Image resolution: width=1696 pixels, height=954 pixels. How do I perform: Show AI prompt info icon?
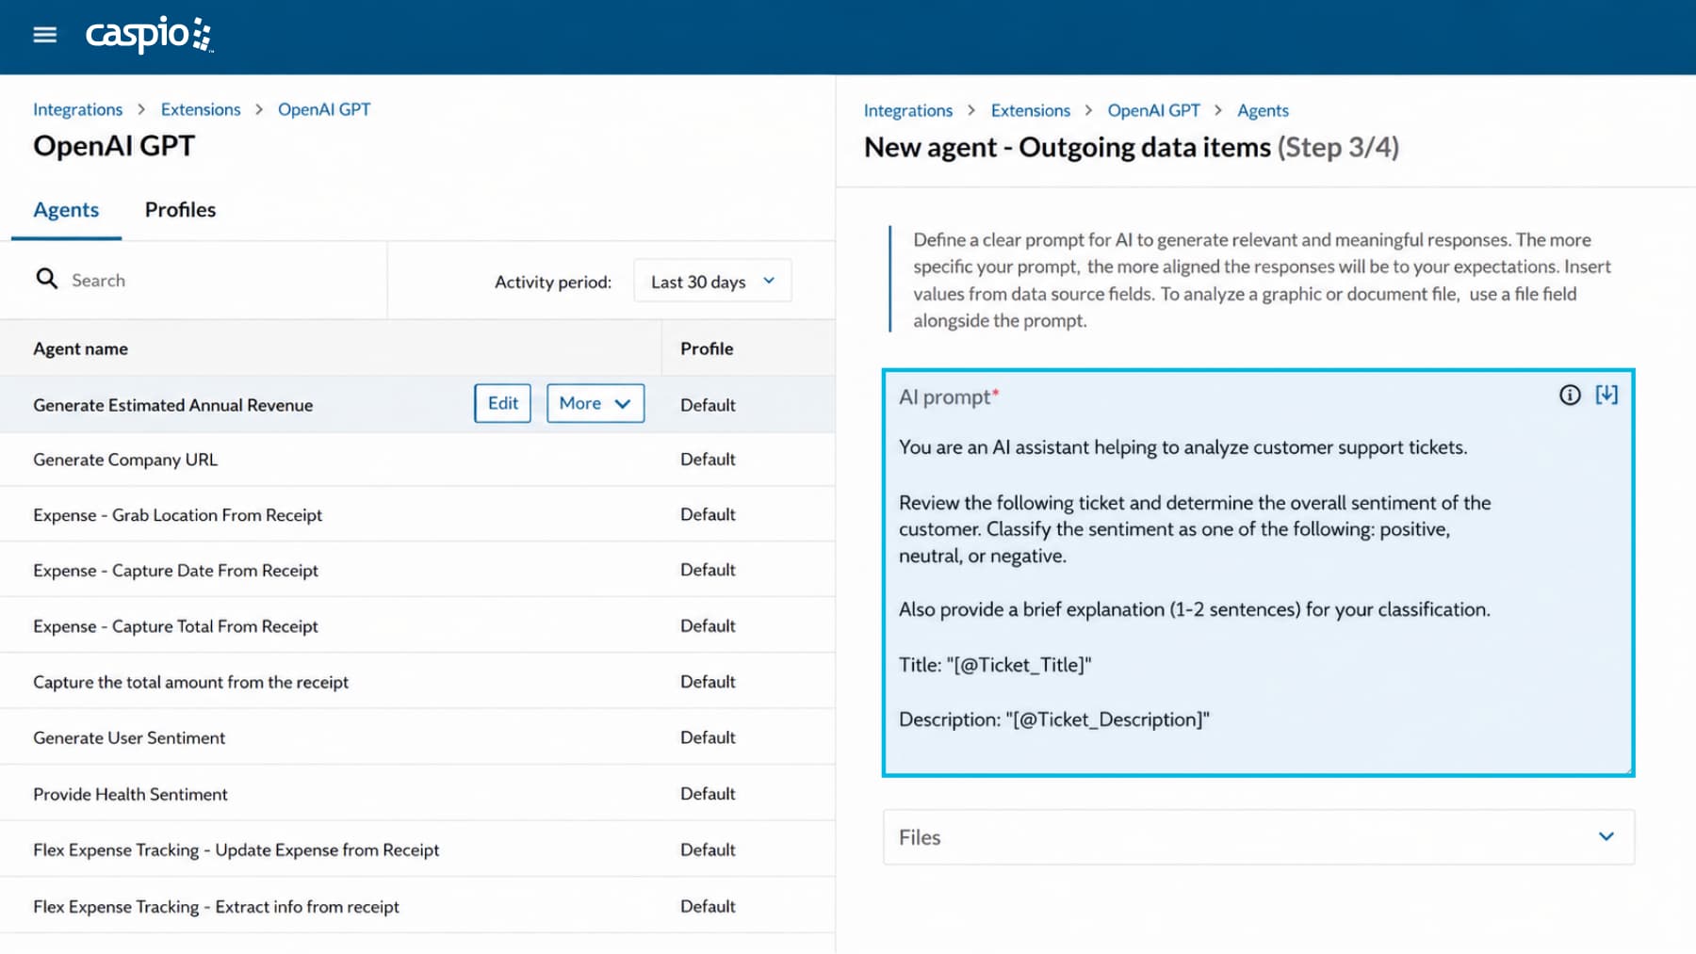[1570, 396]
